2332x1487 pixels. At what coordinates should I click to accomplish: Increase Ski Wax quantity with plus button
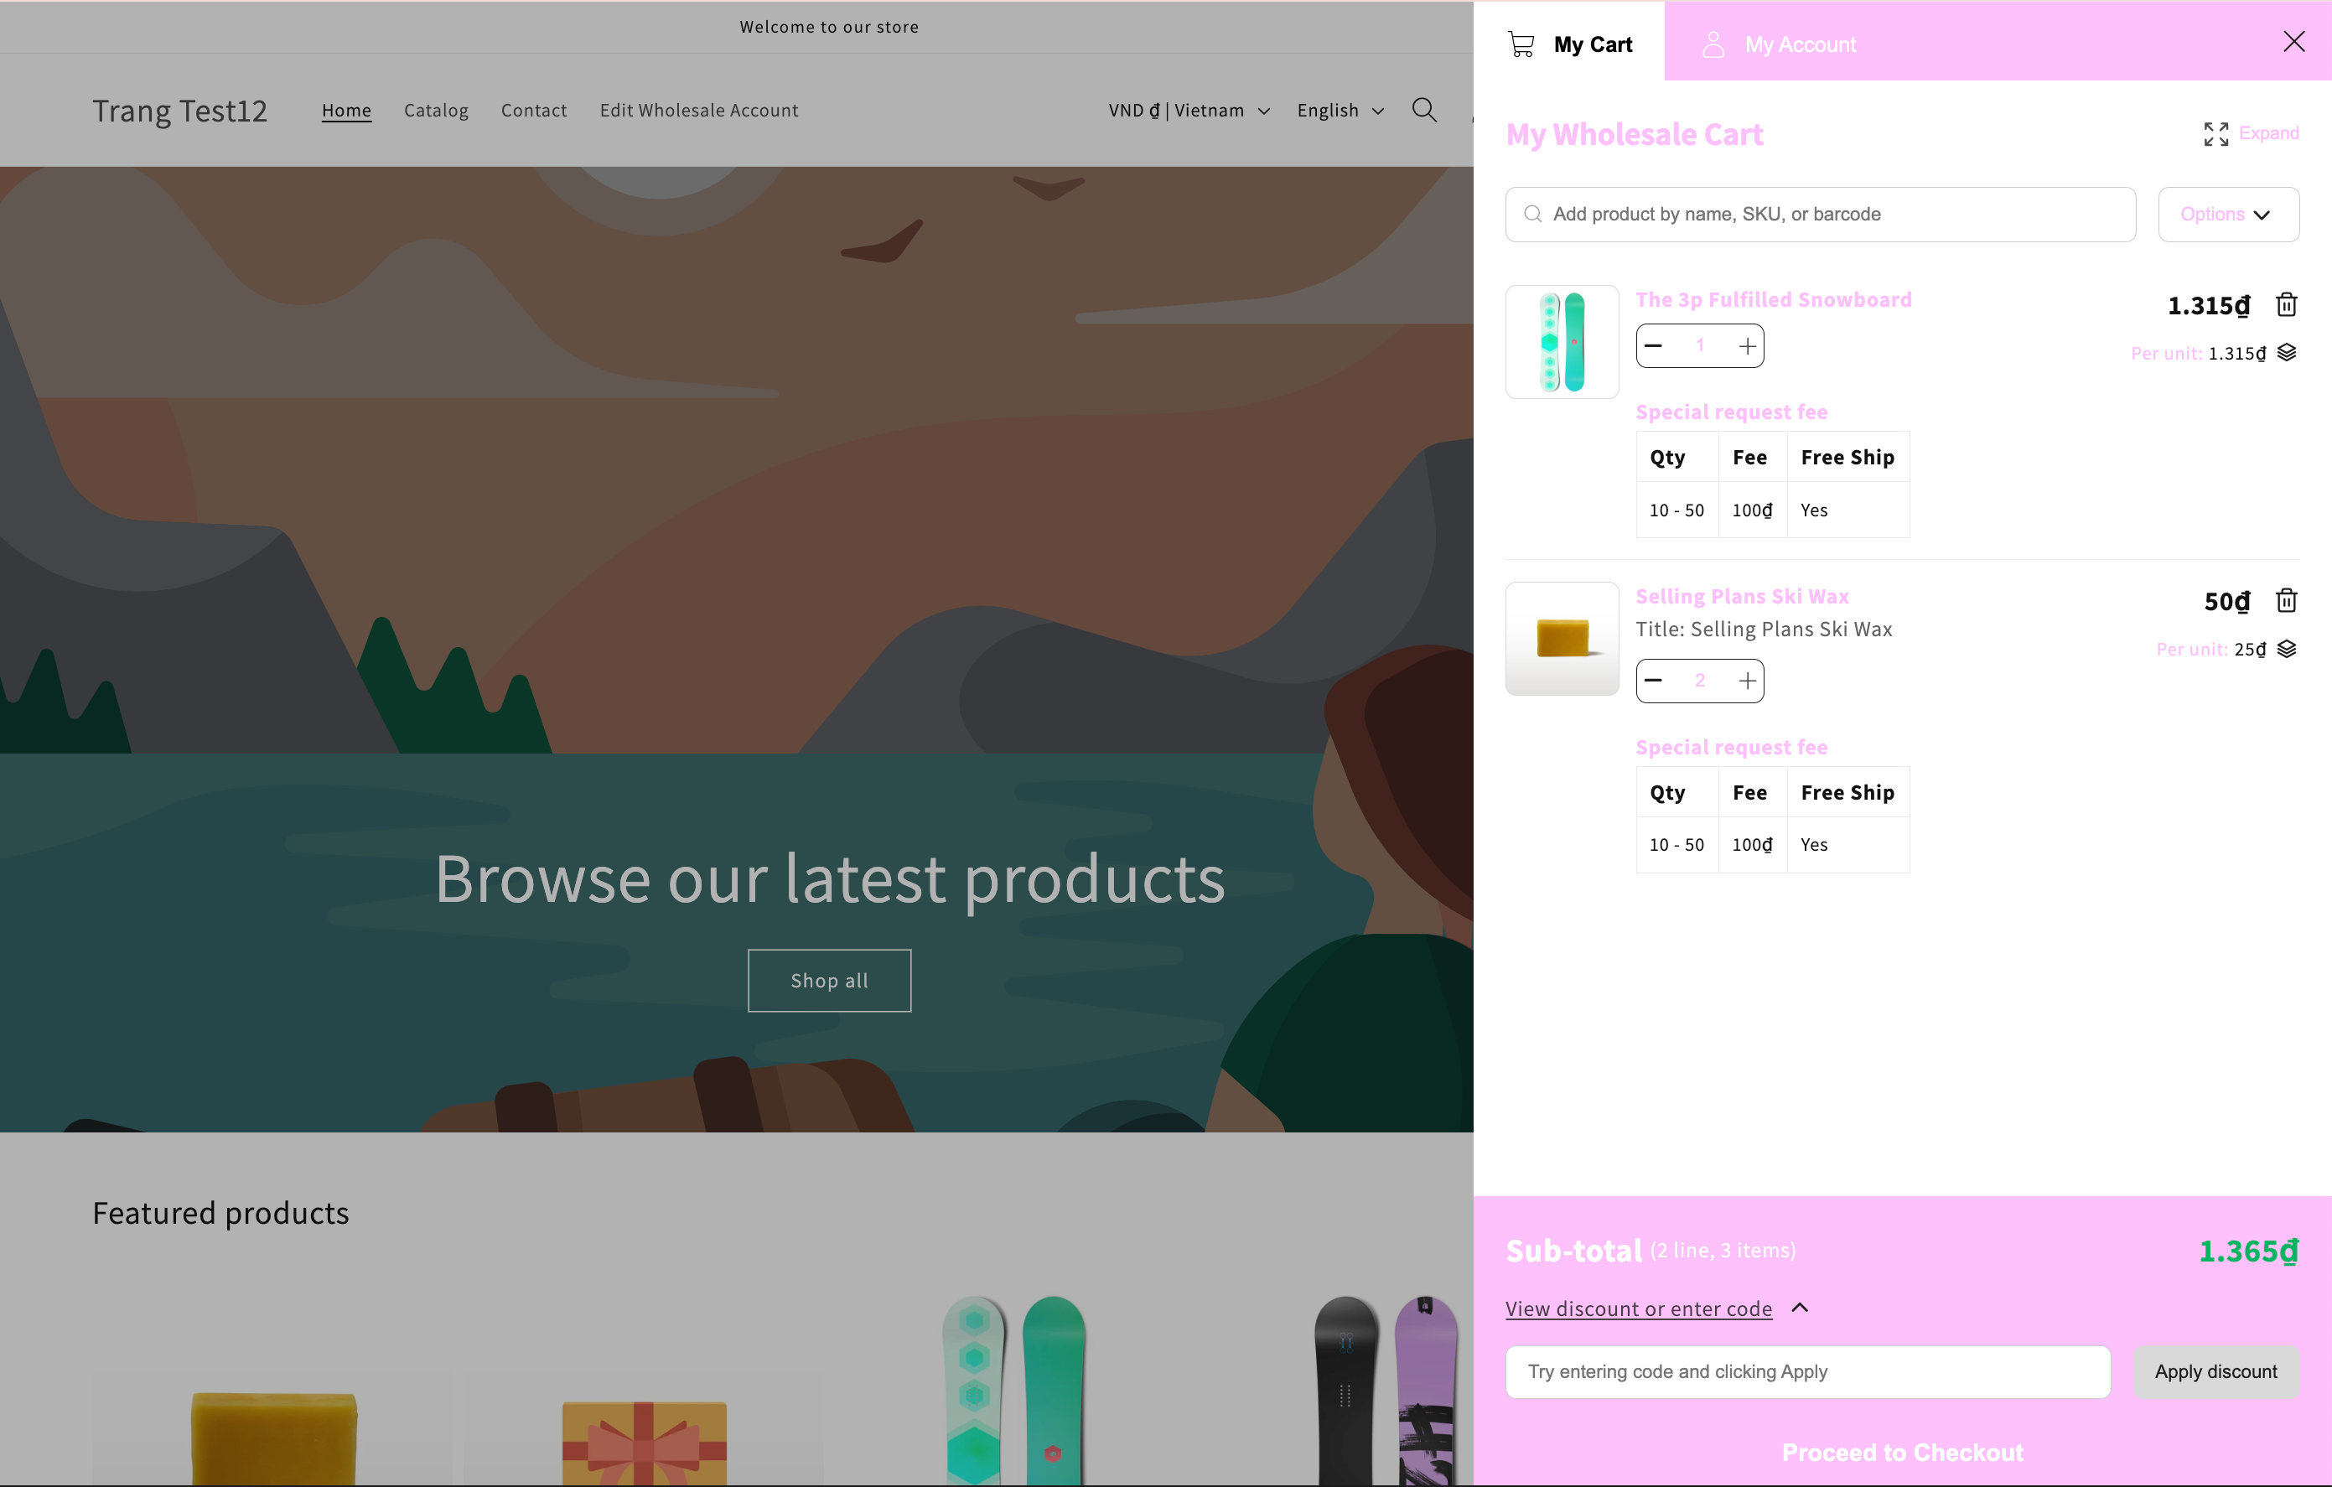click(1746, 681)
